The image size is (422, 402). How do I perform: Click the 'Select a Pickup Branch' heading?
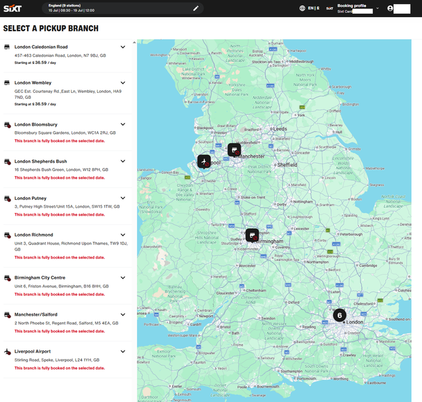click(51, 28)
